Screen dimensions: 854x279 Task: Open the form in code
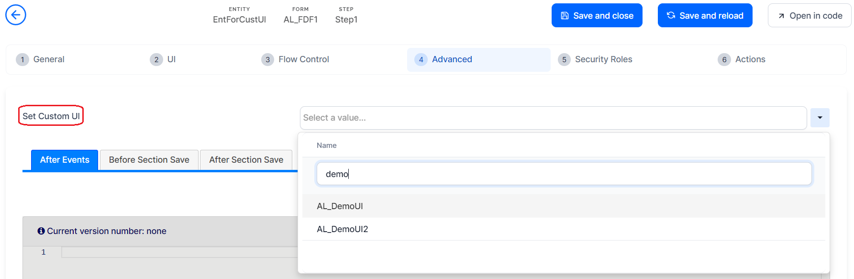click(x=809, y=16)
